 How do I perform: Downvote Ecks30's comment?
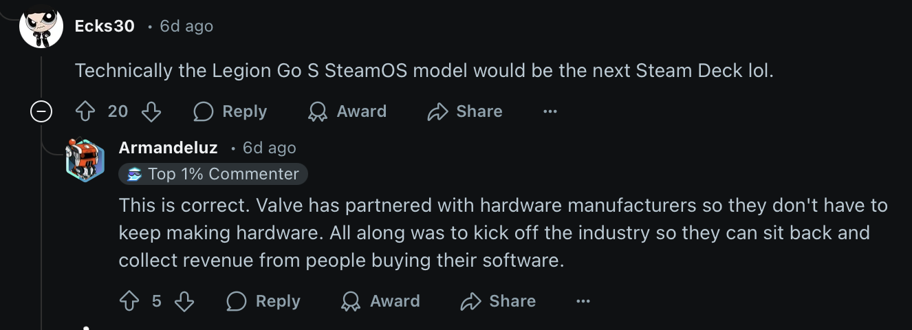(151, 111)
